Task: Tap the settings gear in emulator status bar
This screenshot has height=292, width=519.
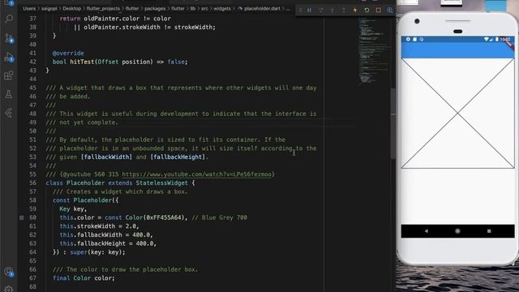Action: 408,39
